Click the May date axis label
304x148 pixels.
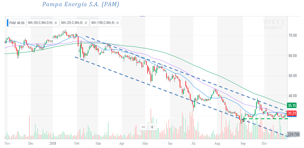(145, 144)
